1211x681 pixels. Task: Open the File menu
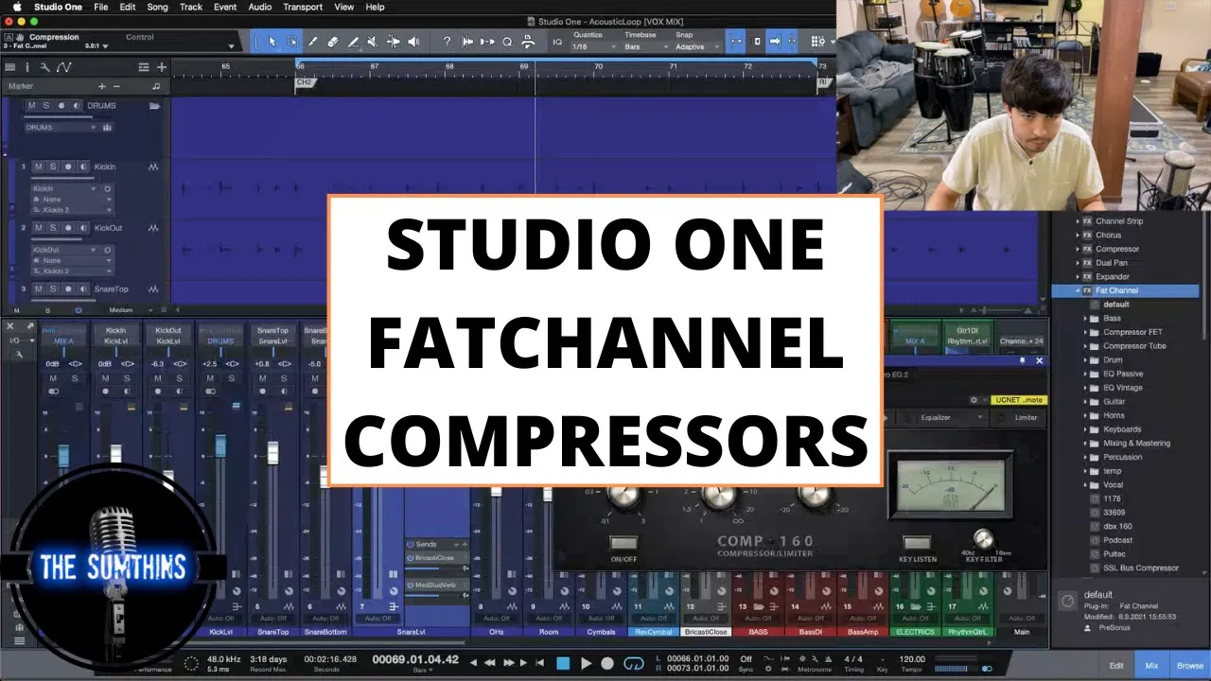click(x=100, y=7)
